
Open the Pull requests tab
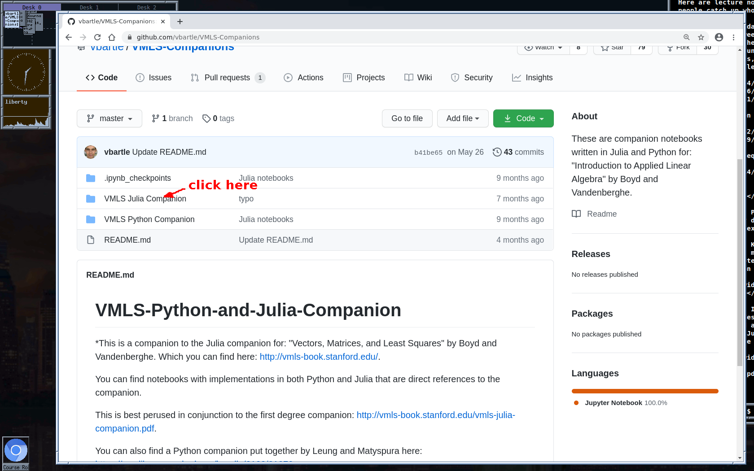(x=227, y=78)
